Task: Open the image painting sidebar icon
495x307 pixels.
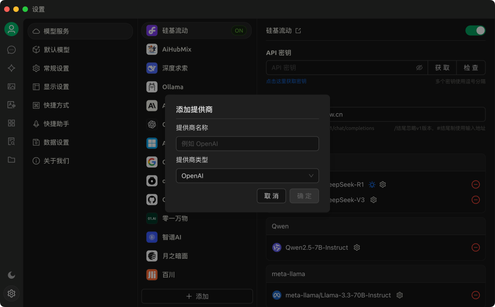Action: pyautogui.click(x=11, y=87)
